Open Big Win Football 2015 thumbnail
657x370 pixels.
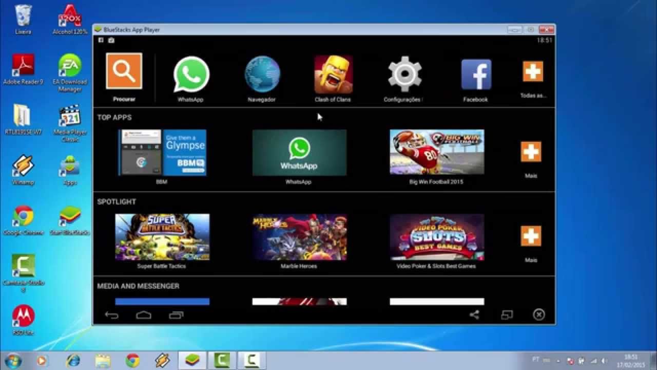pos(437,153)
